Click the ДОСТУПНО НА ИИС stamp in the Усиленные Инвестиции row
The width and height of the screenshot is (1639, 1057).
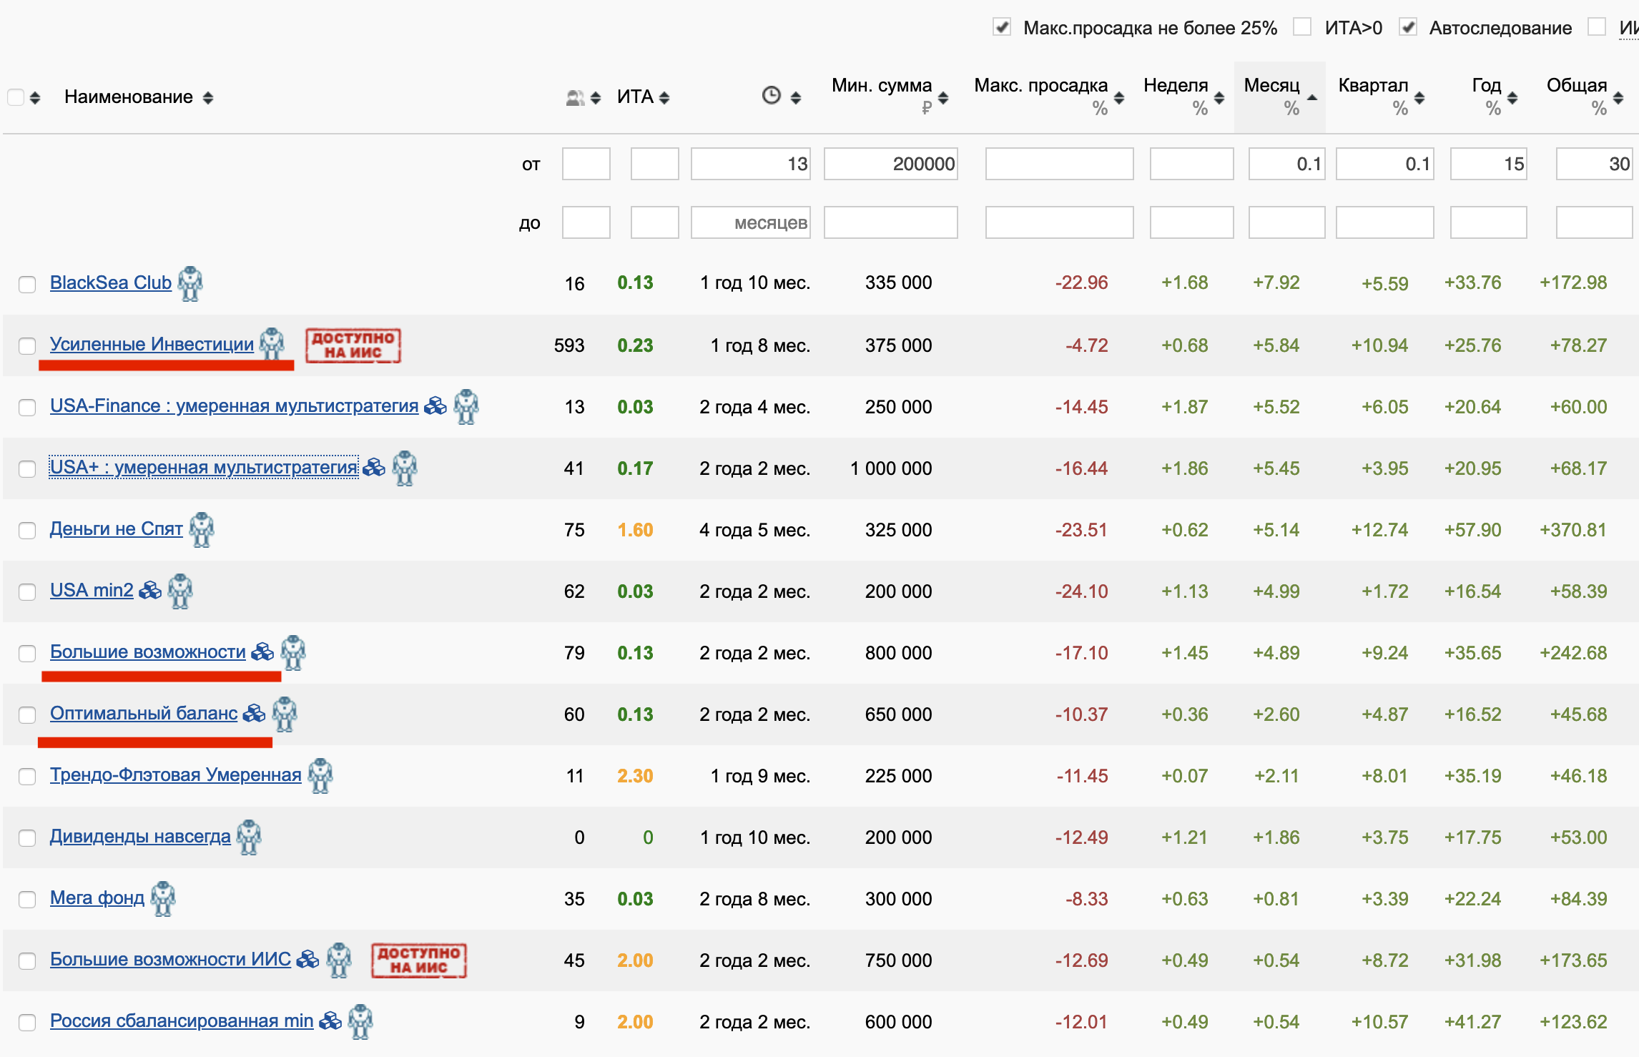click(x=353, y=345)
